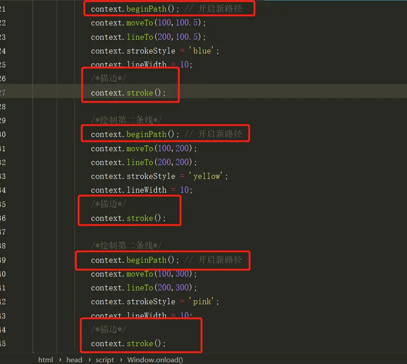The width and height of the screenshot is (407, 364).
Task: Select the html breadcrumb segment
Action: [45, 360]
